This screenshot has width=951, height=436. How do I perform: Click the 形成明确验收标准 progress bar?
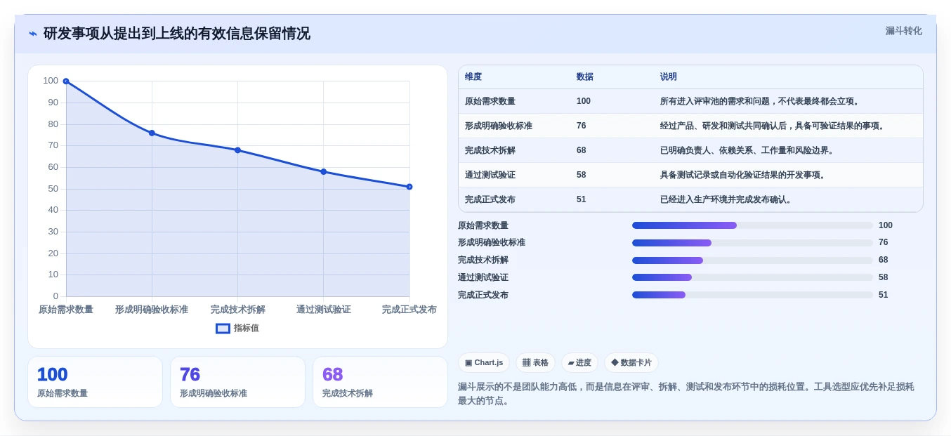click(x=752, y=243)
